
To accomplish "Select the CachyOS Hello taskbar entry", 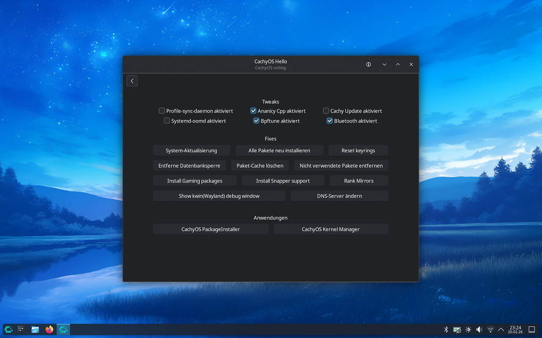I will tap(63, 330).
